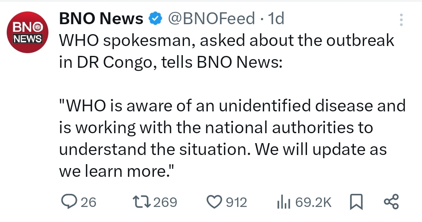
Task: Click the BNO News display name
Action: pyautogui.click(x=101, y=18)
